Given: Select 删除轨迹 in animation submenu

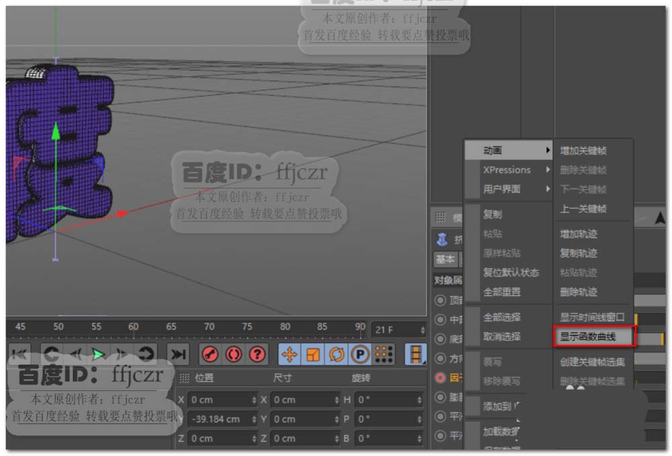Looking at the screenshot, I should 593,292.
